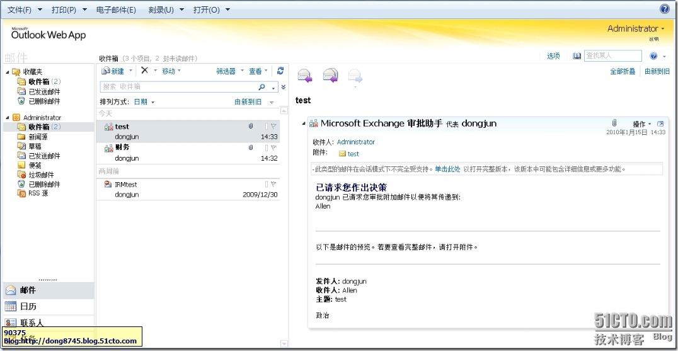Open message in new window icon
The image size is (678, 351).
click(x=660, y=124)
